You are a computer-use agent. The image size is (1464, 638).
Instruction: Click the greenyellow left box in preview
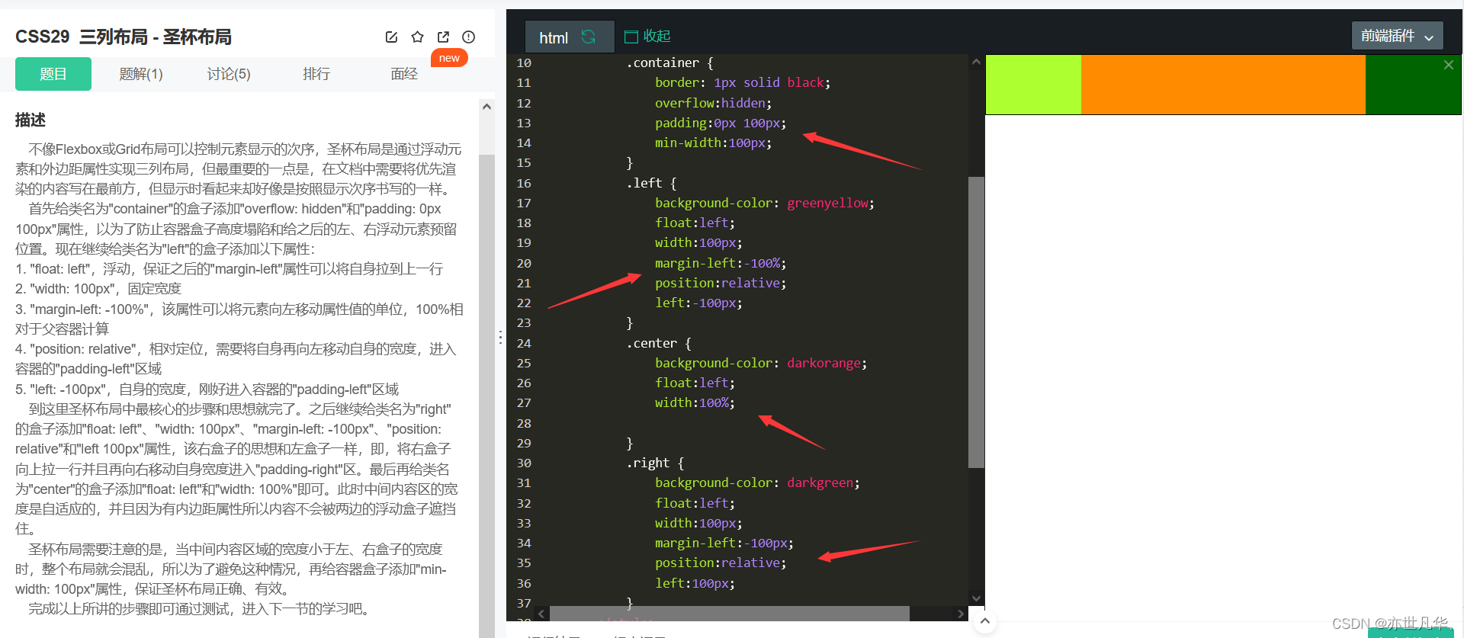(x=1034, y=85)
